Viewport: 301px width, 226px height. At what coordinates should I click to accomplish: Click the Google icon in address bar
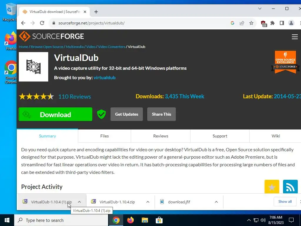(x=233, y=23)
